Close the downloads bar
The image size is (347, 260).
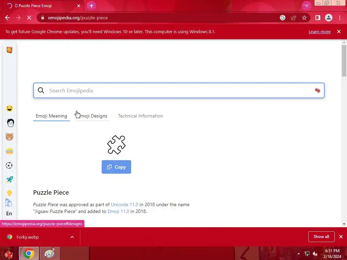point(341,237)
